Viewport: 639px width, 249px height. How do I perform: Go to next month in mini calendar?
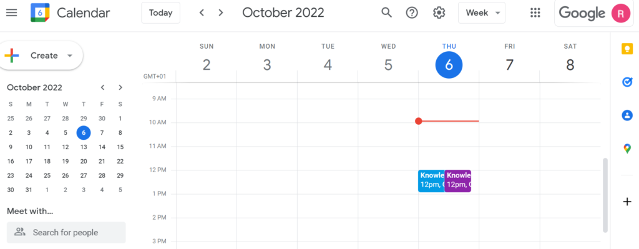tap(120, 87)
